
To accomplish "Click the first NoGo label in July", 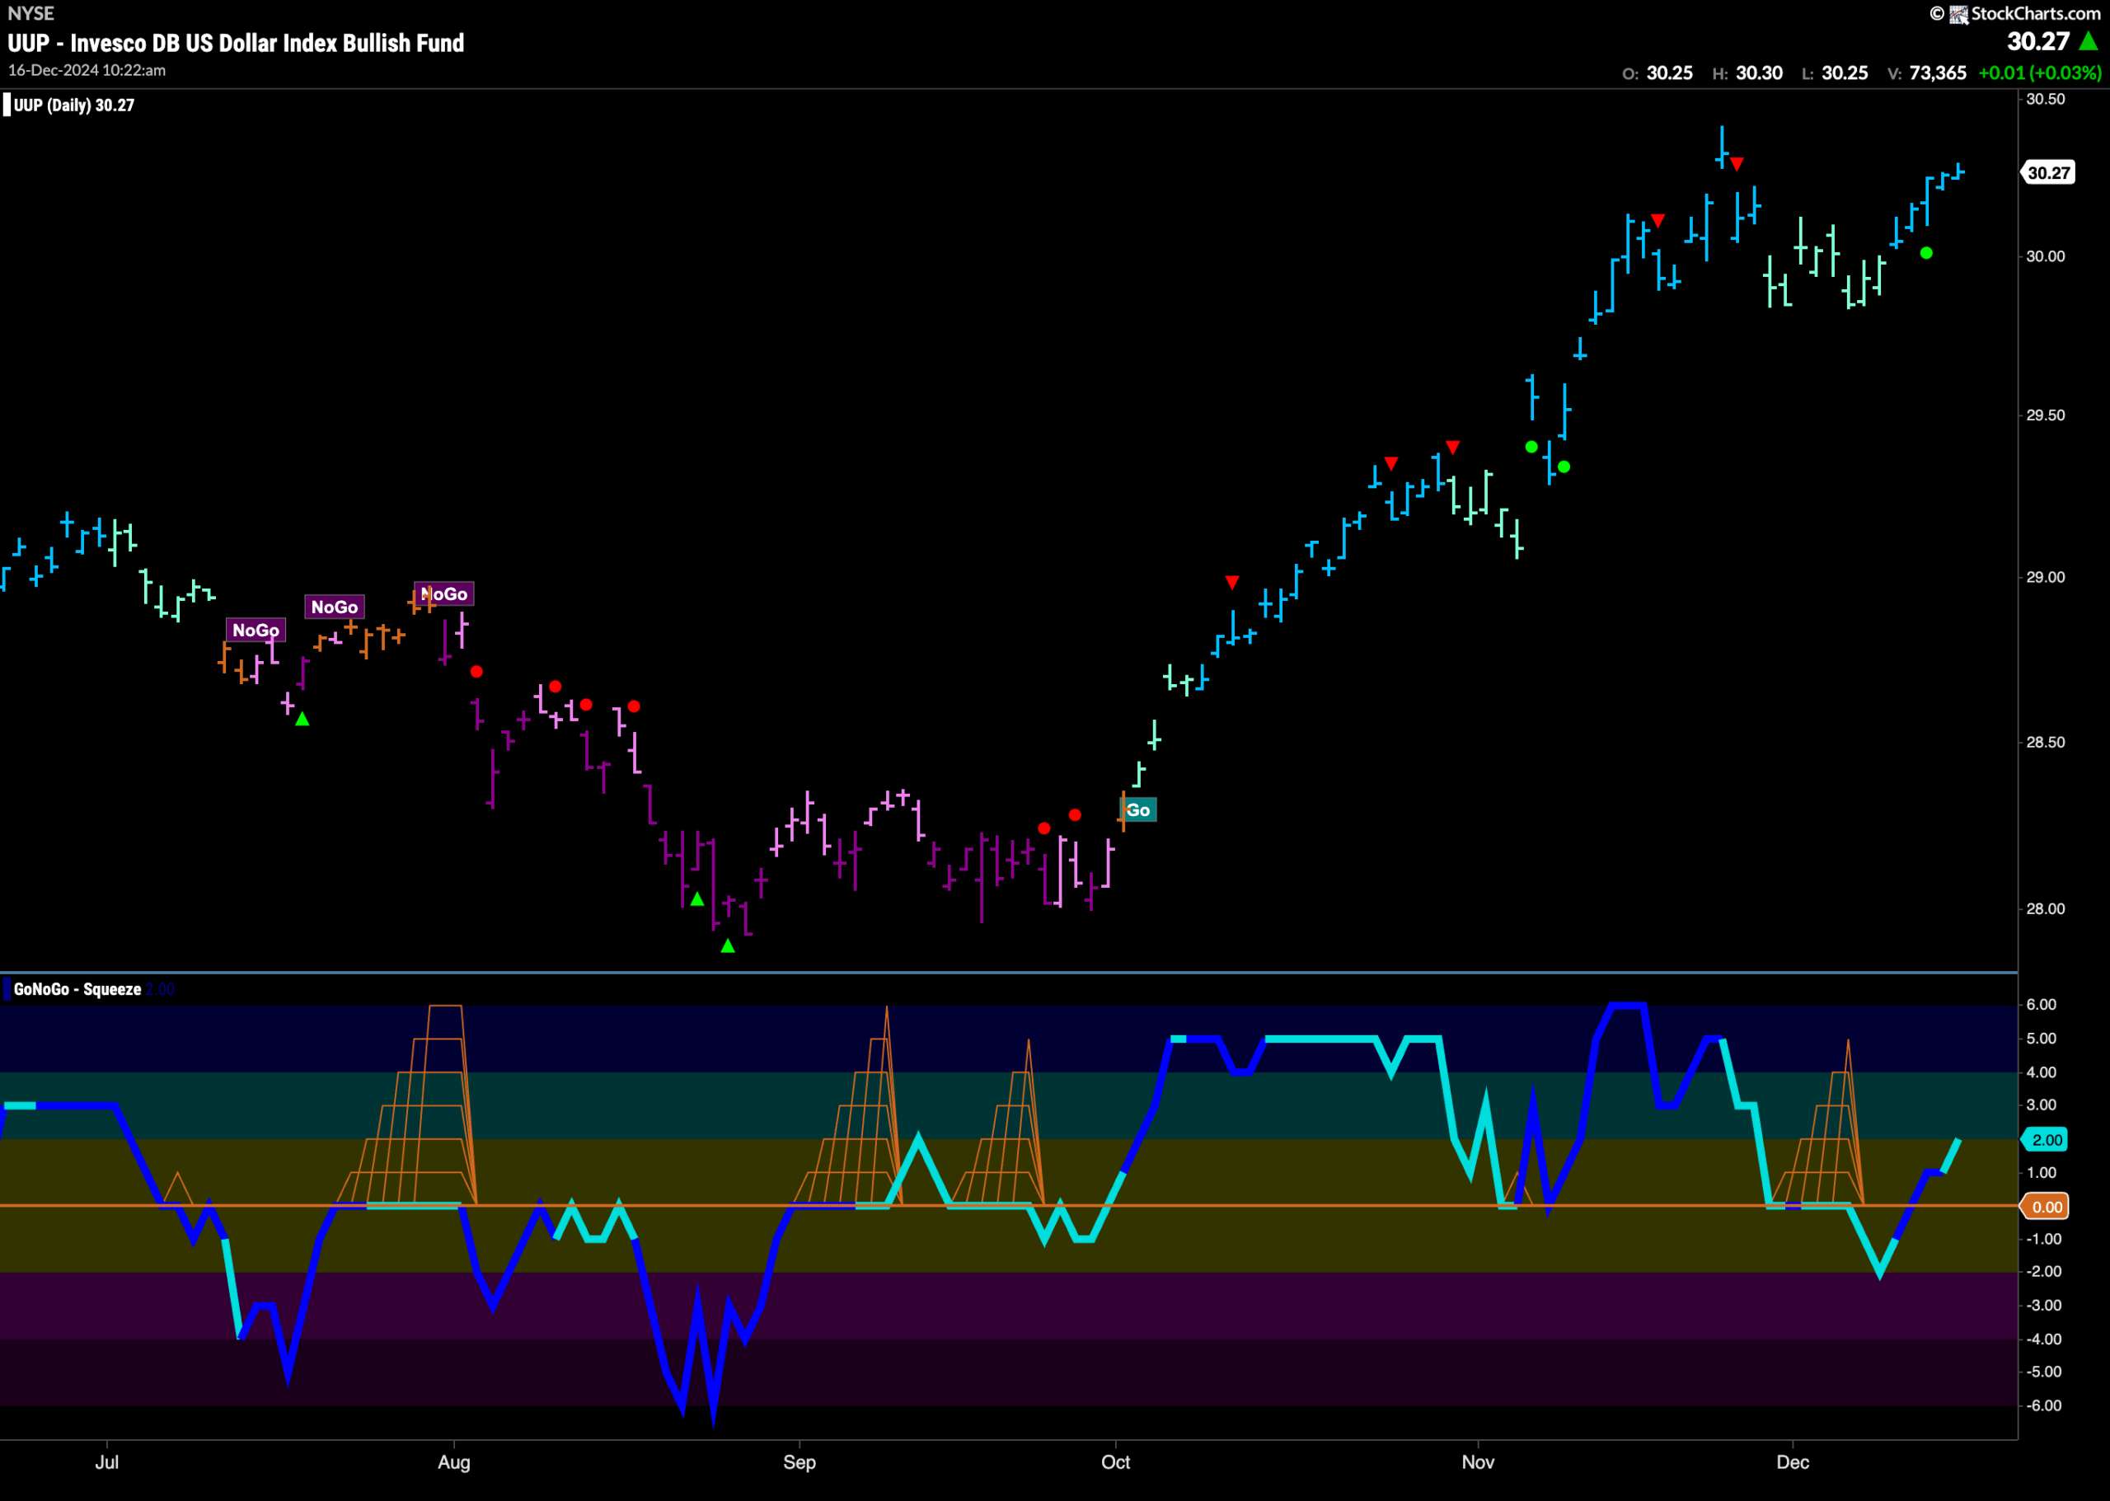I will [256, 631].
